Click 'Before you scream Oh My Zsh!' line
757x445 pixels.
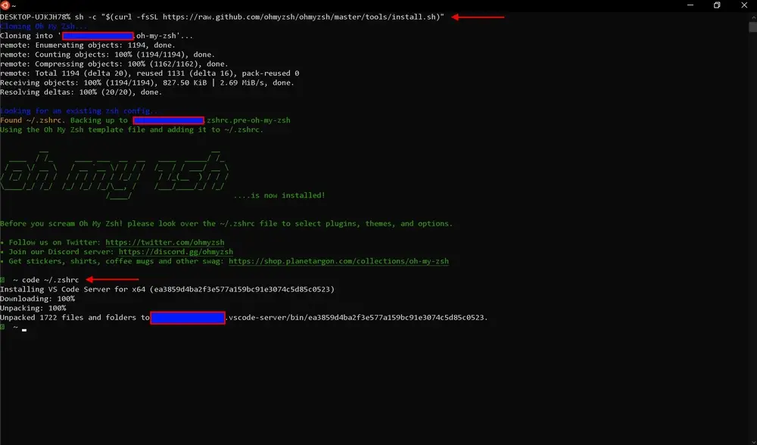pyautogui.click(x=226, y=223)
